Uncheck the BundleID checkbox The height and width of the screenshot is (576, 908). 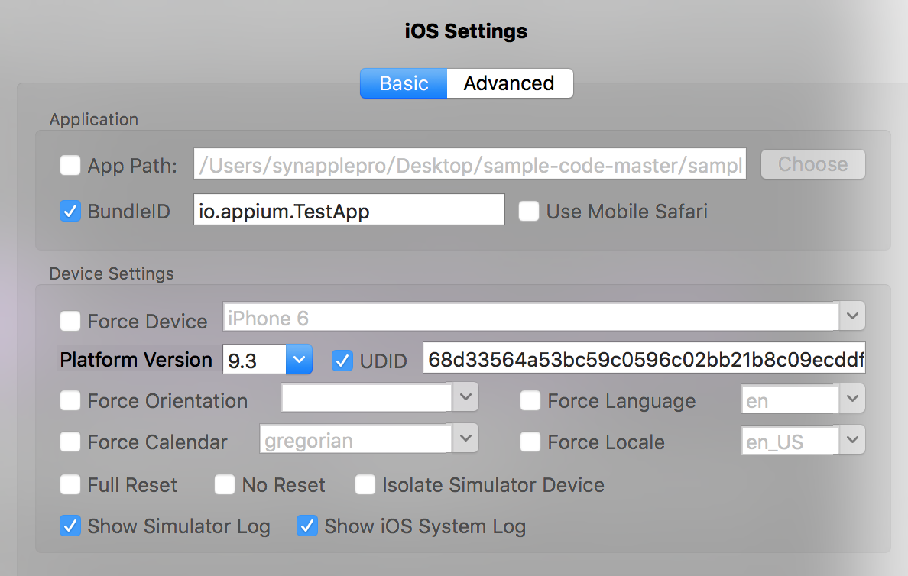pos(70,211)
